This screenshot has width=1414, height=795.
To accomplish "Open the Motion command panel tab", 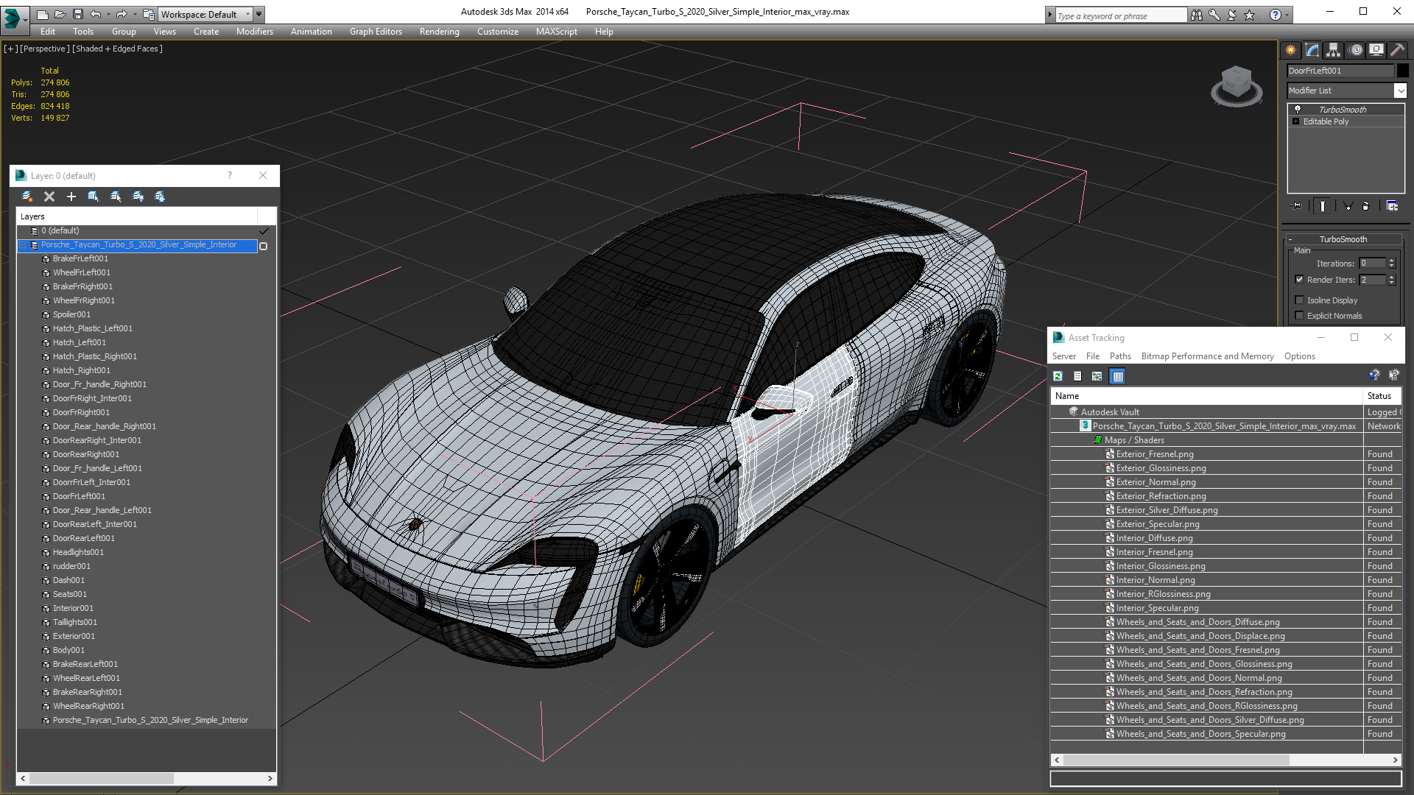I will click(x=1355, y=50).
